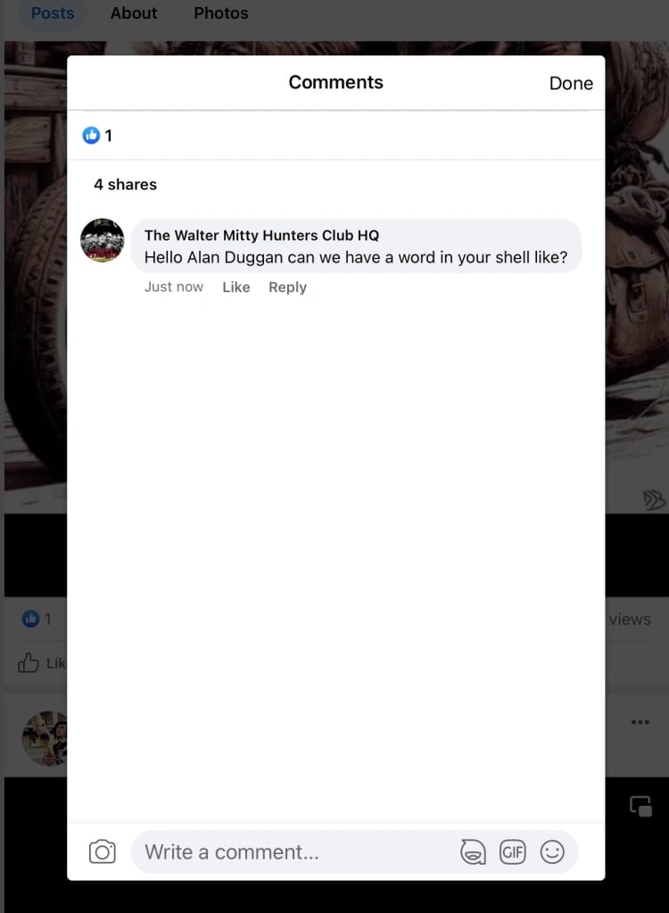The image size is (669, 913).
Task: Open the GIF picker
Action: pyautogui.click(x=513, y=851)
